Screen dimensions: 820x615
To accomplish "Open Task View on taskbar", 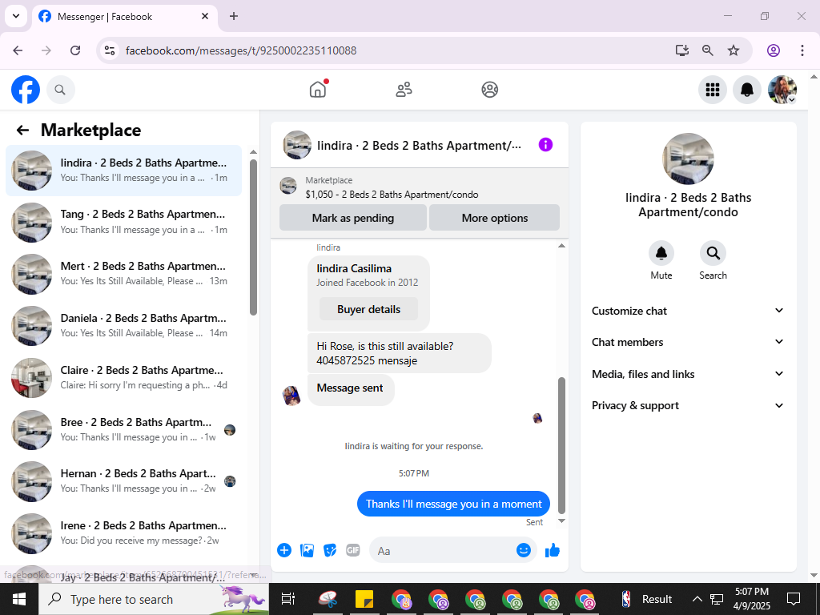I will pos(288,599).
